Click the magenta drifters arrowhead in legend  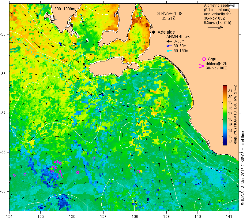click(202, 66)
